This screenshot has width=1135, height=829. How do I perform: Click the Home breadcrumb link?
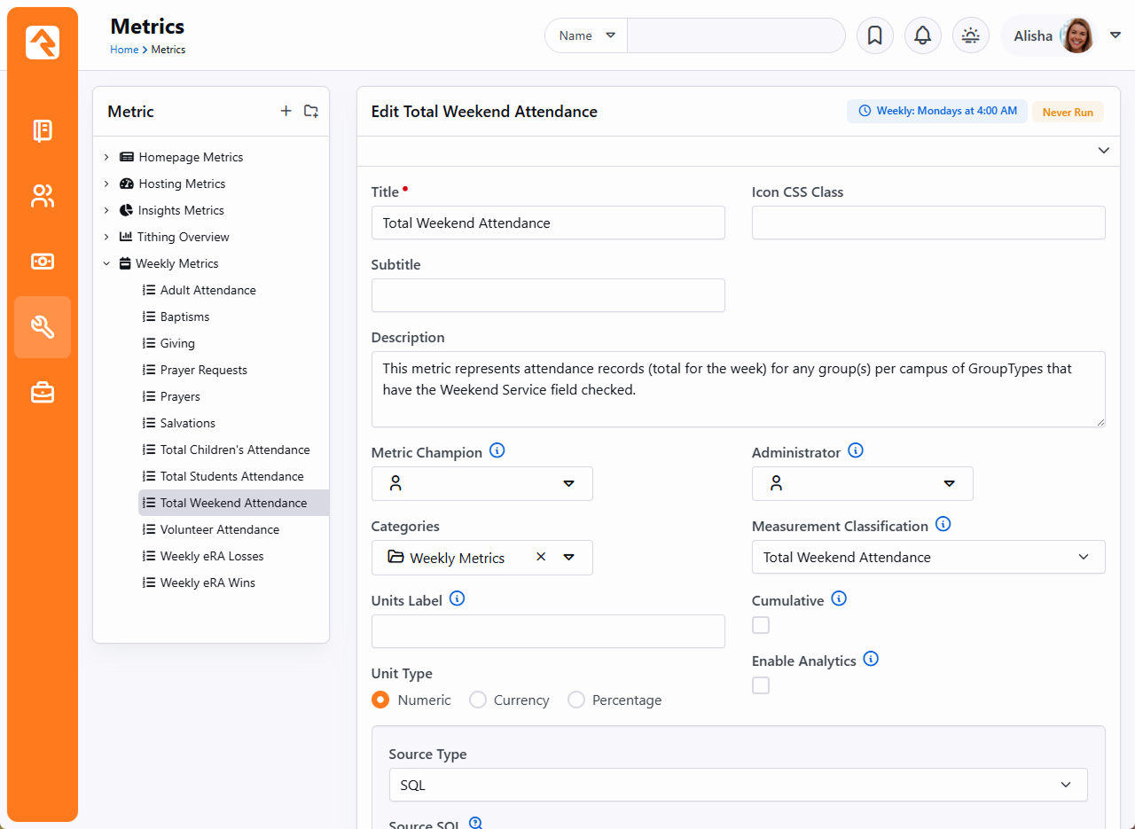click(124, 50)
